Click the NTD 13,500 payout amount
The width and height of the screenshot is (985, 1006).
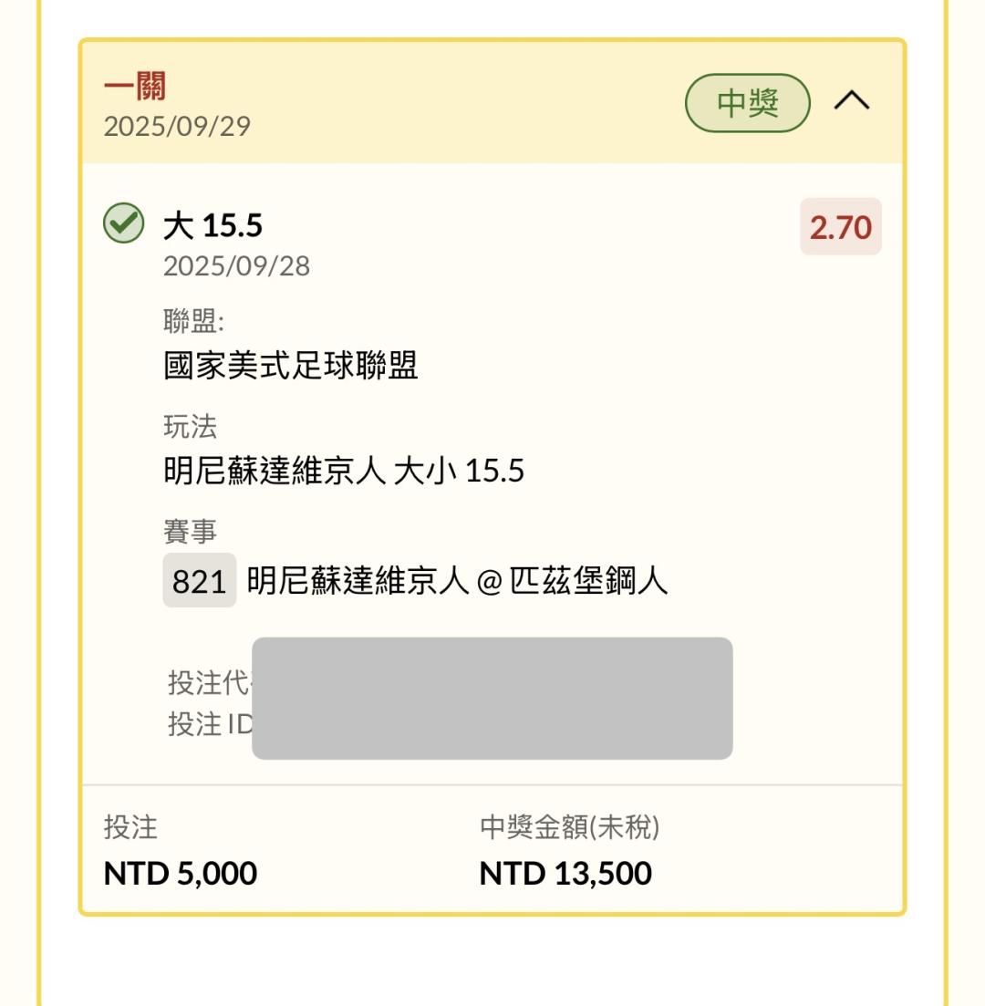[x=565, y=874]
